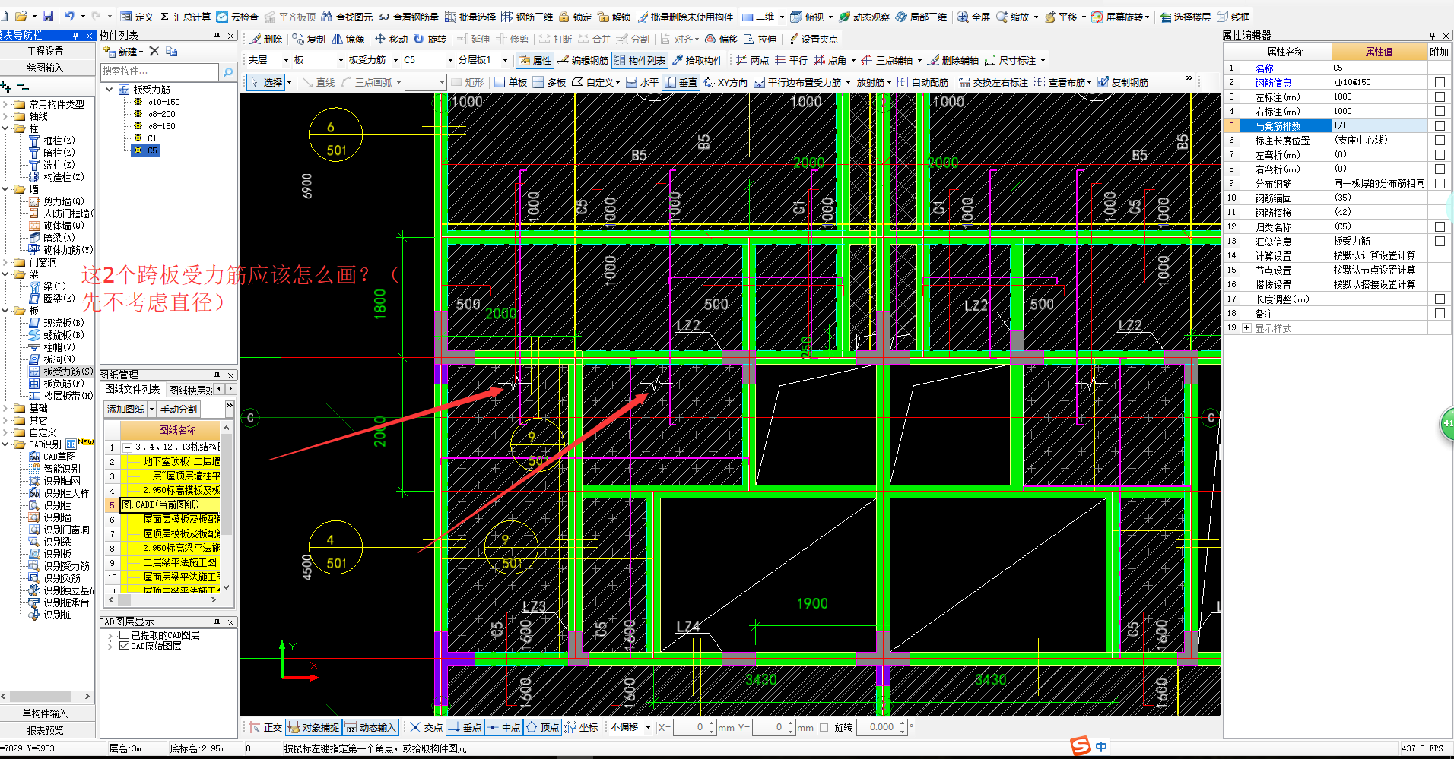This screenshot has height=759, width=1454.
Task: Click the 解锁 unlock icon
Action: (614, 17)
